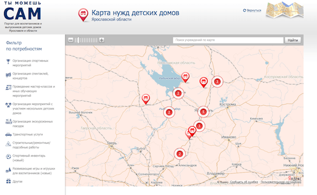Click the trophy icon for sports events filter

8,61
